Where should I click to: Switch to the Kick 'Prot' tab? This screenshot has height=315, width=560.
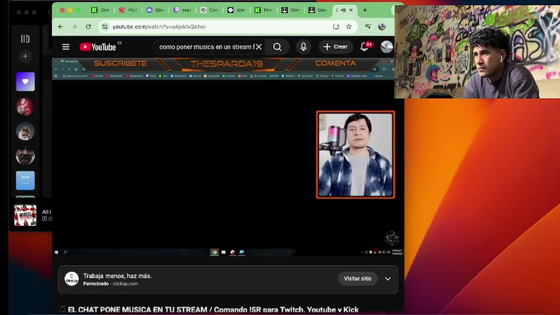click(263, 10)
